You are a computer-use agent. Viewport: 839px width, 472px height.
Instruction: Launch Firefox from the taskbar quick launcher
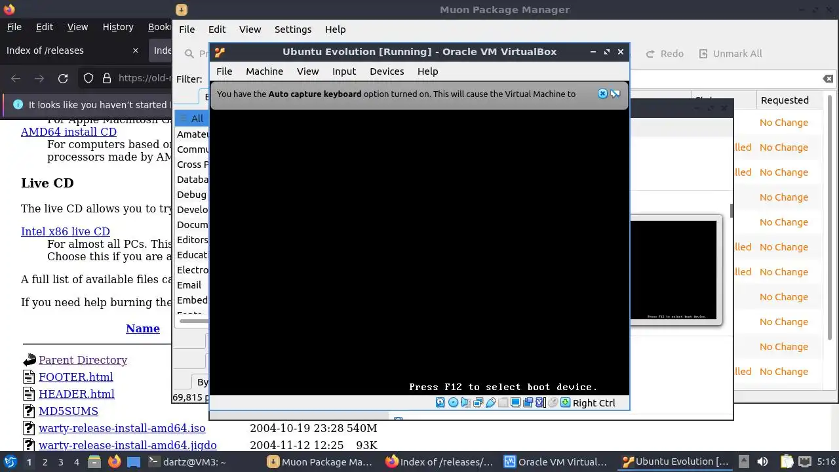[x=114, y=462]
